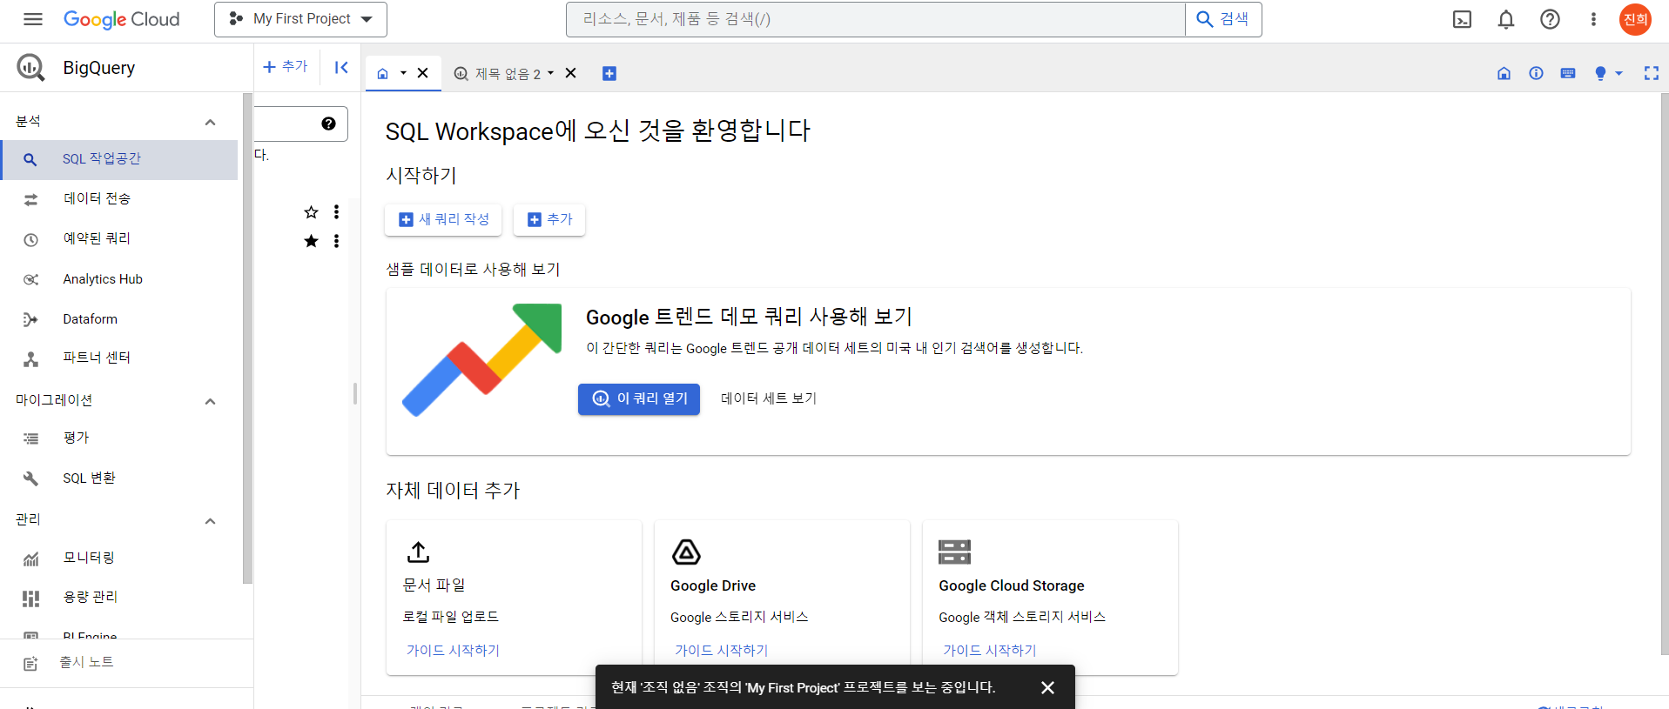Close the home tab
1669x709 pixels.
[x=422, y=73]
